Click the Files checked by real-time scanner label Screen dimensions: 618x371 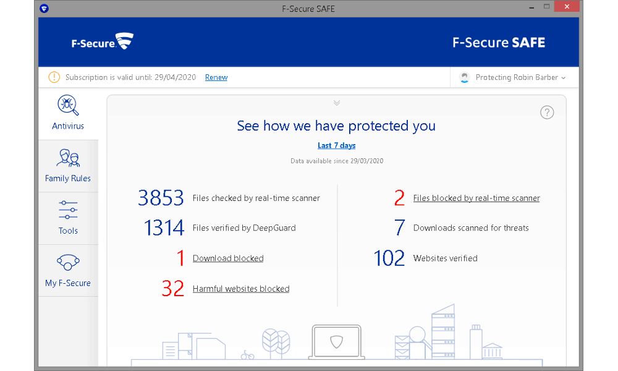tap(256, 198)
